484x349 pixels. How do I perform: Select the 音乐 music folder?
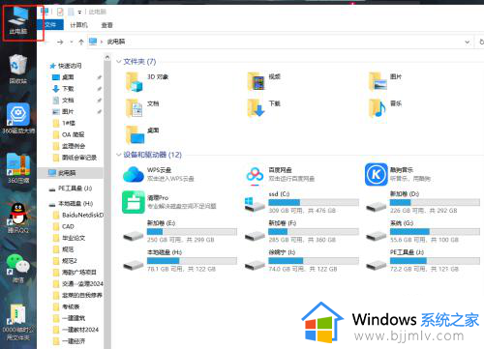tap(385, 108)
